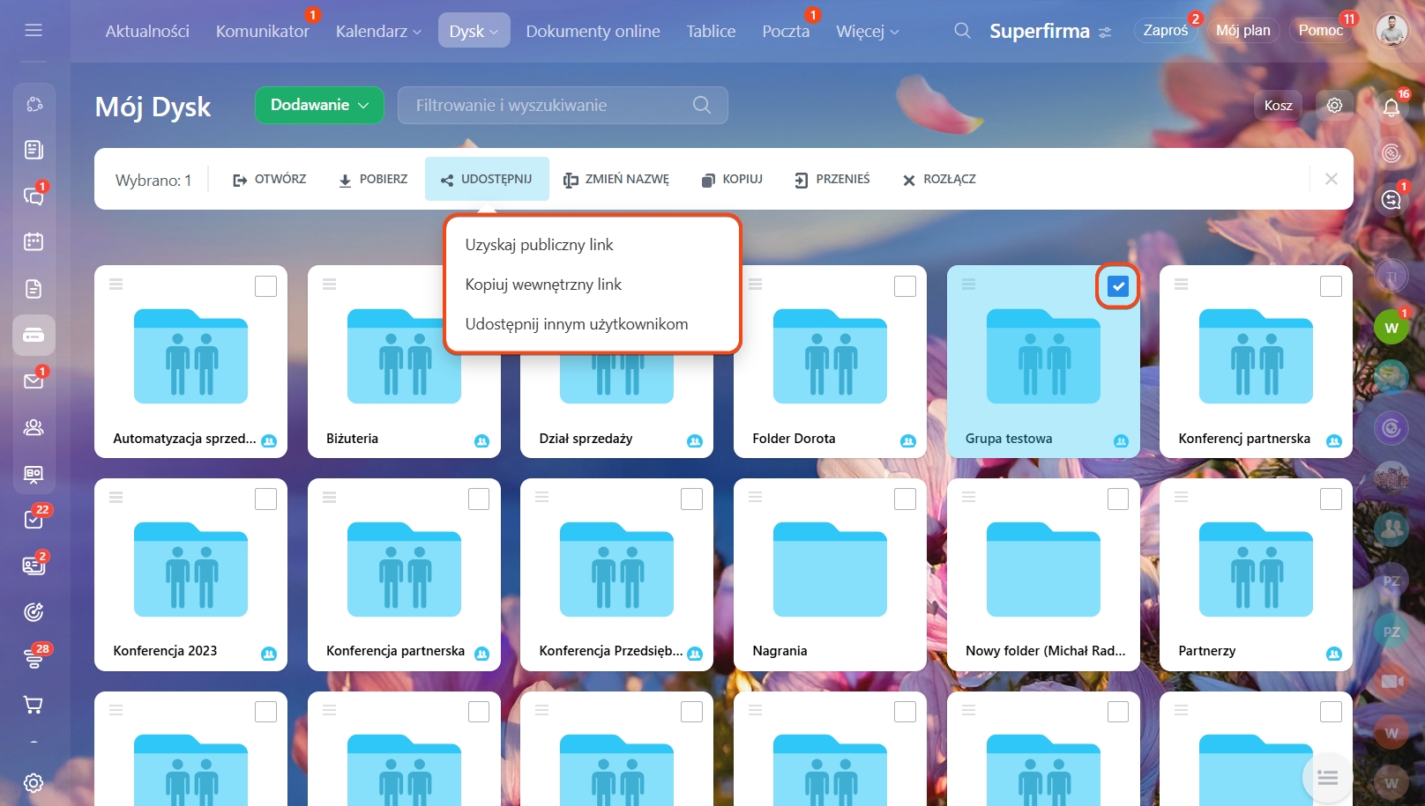Open calendar icon in left sidebar
The height and width of the screenshot is (806, 1425).
click(x=34, y=241)
